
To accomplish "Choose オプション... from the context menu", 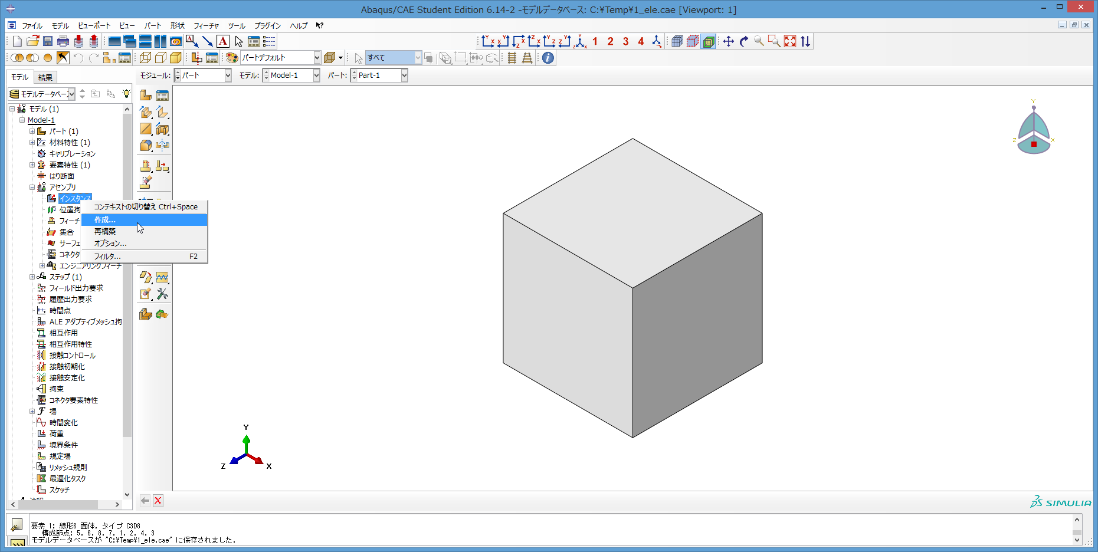I will [144, 244].
